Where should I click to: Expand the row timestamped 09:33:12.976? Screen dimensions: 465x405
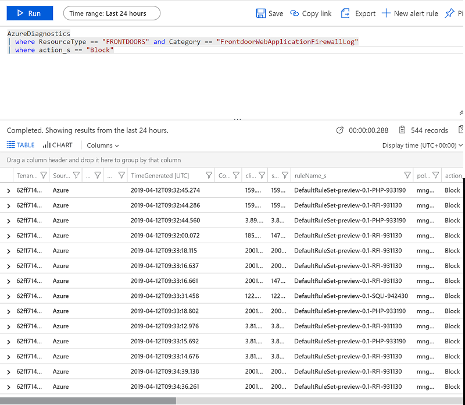9,326
